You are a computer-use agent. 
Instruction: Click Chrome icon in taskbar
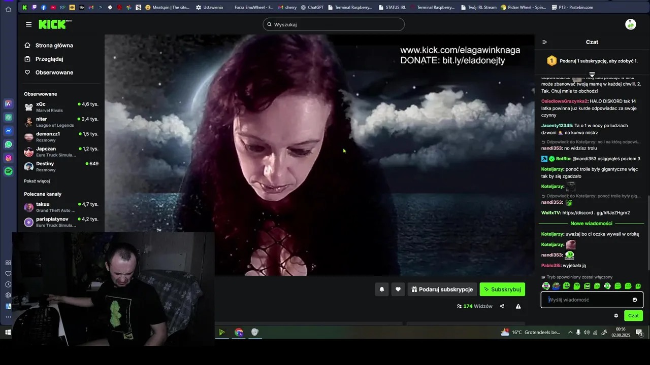pos(239,333)
